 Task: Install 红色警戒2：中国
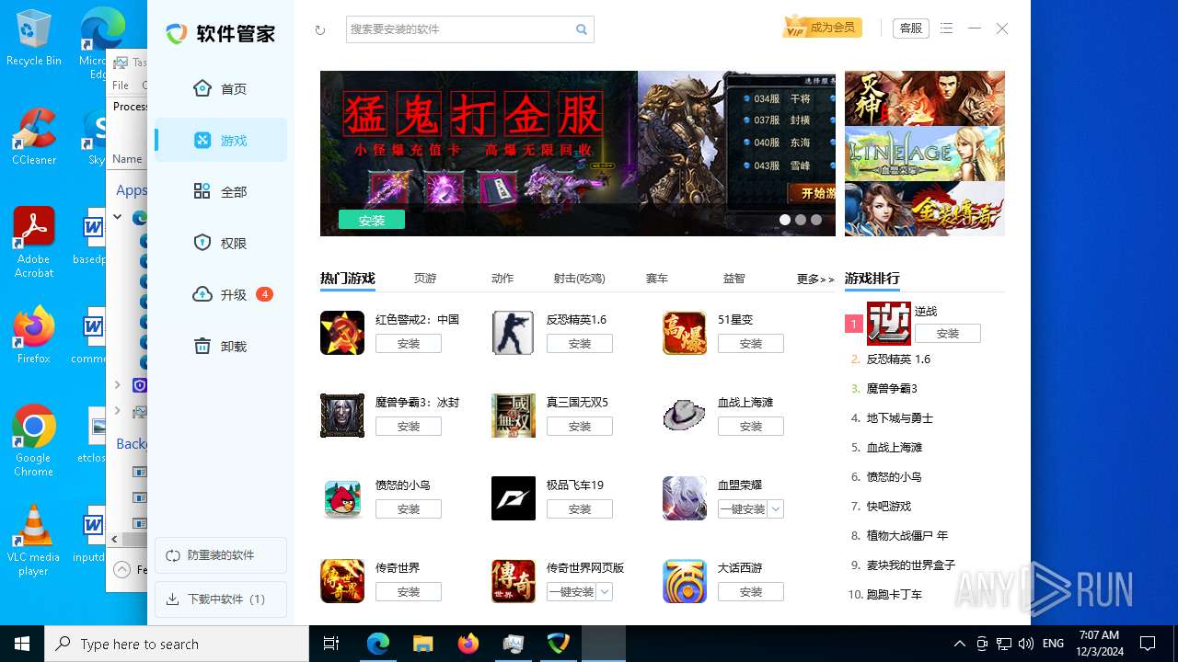click(409, 343)
